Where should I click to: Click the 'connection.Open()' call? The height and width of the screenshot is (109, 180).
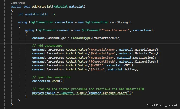point(47,81)
